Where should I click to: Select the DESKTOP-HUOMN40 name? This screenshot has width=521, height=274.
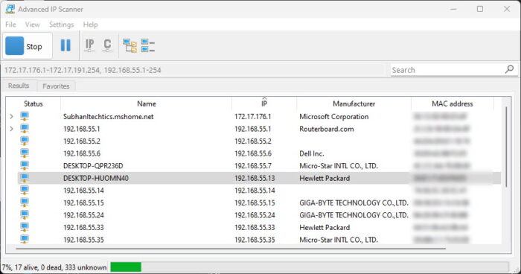[x=96, y=178]
